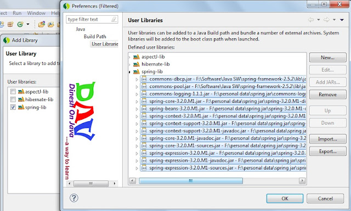Select User Libraries in the preferences tree

(x=105, y=44)
